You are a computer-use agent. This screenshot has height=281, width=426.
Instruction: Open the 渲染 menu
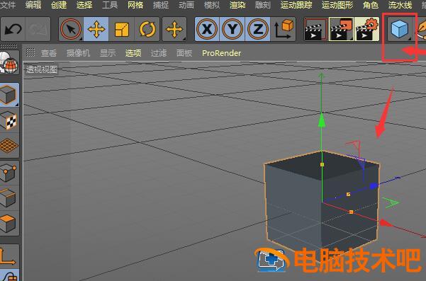pyautogui.click(x=237, y=5)
